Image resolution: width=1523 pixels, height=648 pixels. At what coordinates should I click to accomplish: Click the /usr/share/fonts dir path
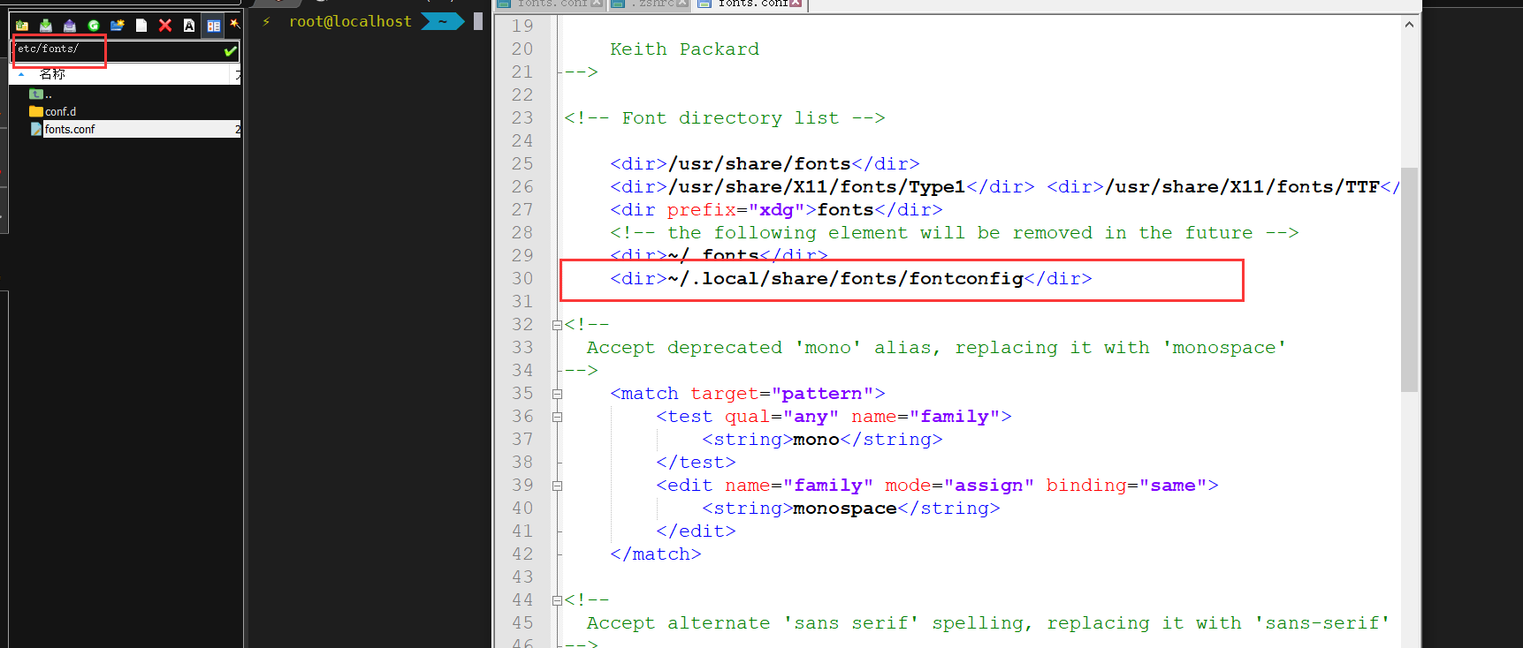click(759, 164)
